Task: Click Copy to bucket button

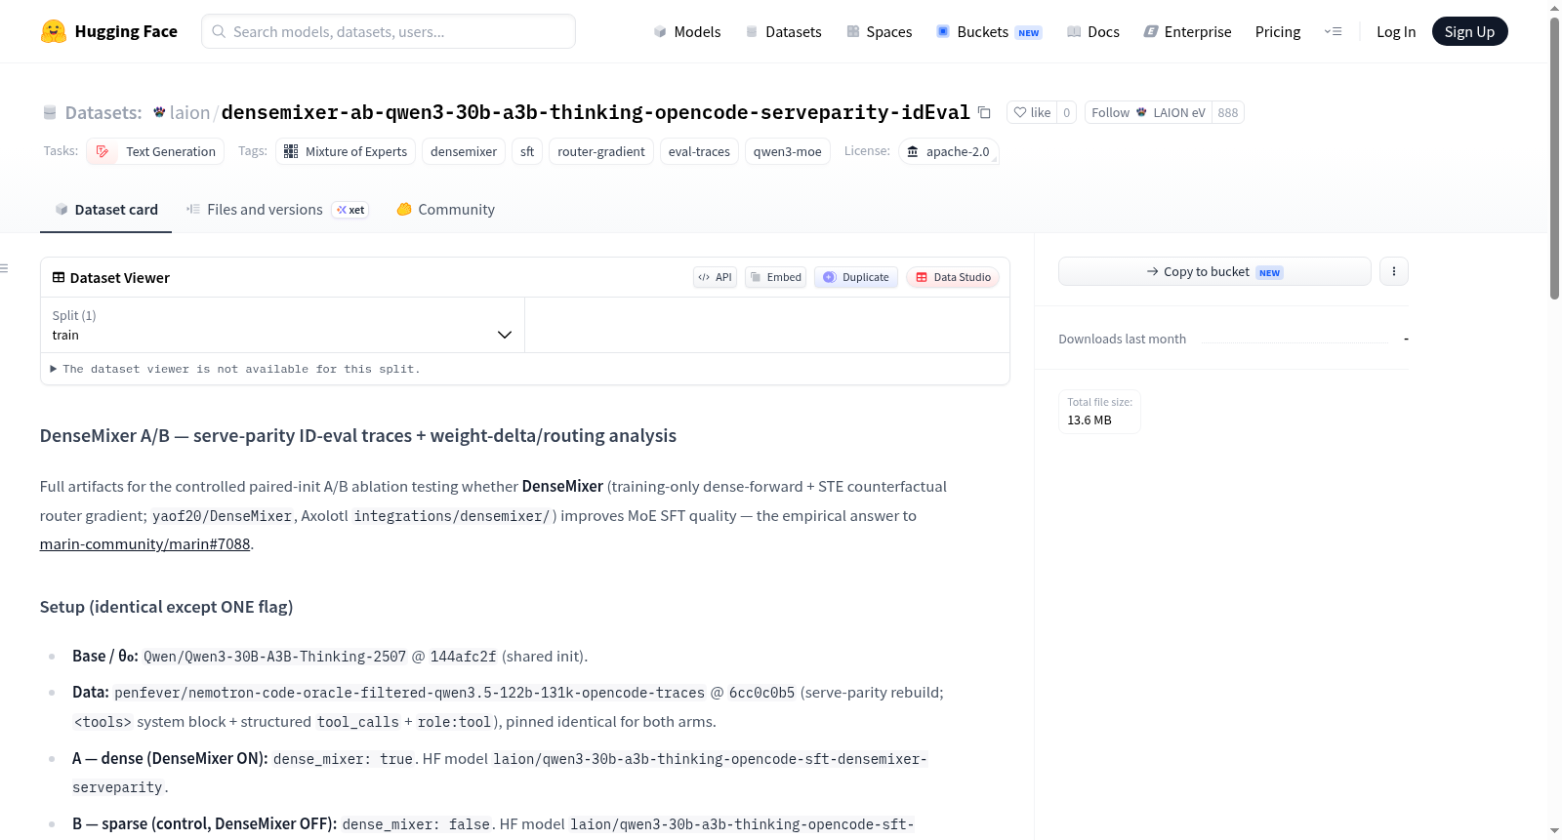Action: (1214, 271)
